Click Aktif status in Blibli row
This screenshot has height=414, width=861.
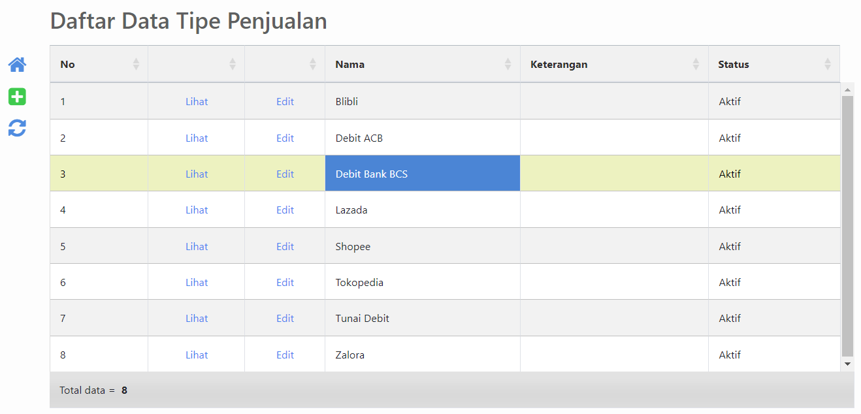[x=730, y=101]
